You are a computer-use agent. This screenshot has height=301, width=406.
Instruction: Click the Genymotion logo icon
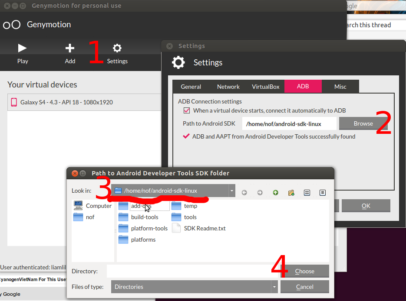tap(12, 25)
